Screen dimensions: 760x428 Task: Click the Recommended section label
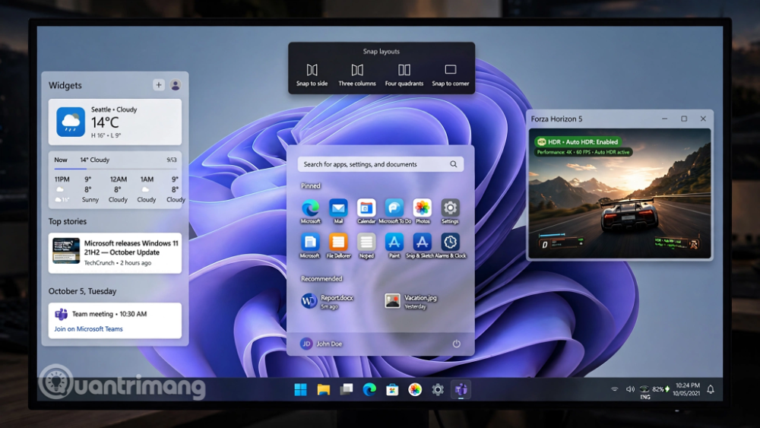pyautogui.click(x=321, y=279)
